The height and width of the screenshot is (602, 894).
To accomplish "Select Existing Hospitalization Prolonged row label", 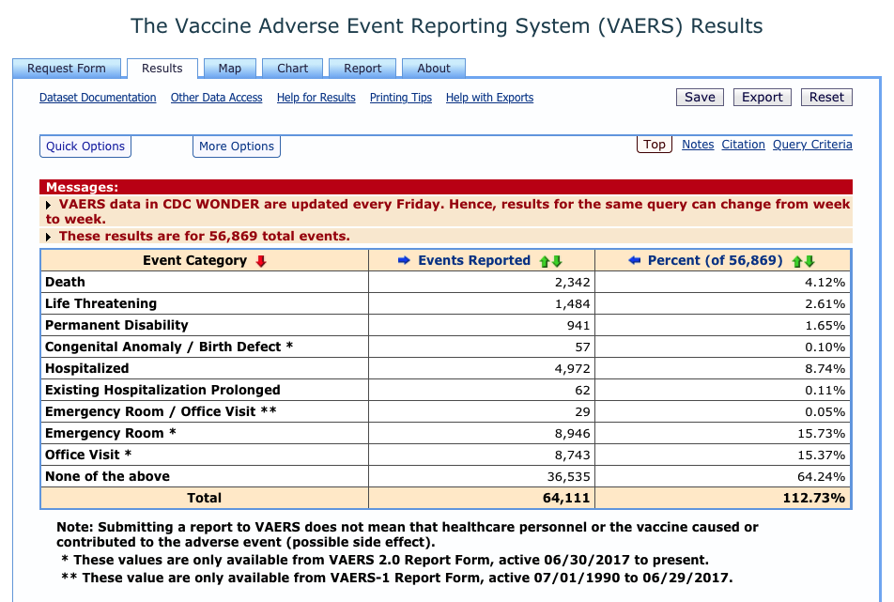I will (162, 391).
